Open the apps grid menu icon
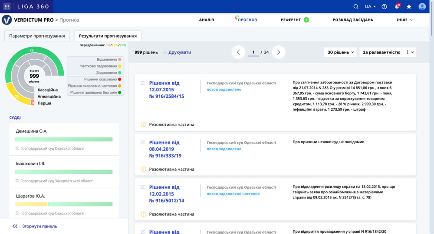The width and height of the screenshot is (434, 234). [x=7, y=6]
